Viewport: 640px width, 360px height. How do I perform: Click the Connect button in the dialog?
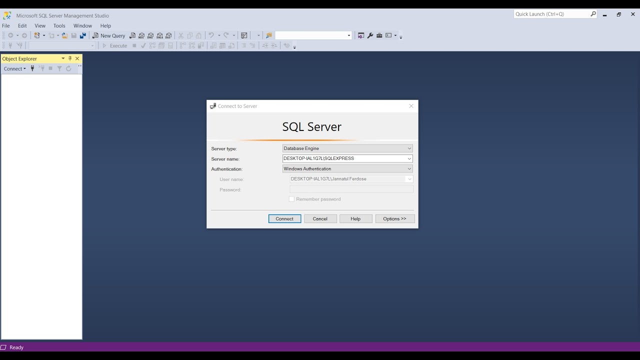tap(284, 218)
